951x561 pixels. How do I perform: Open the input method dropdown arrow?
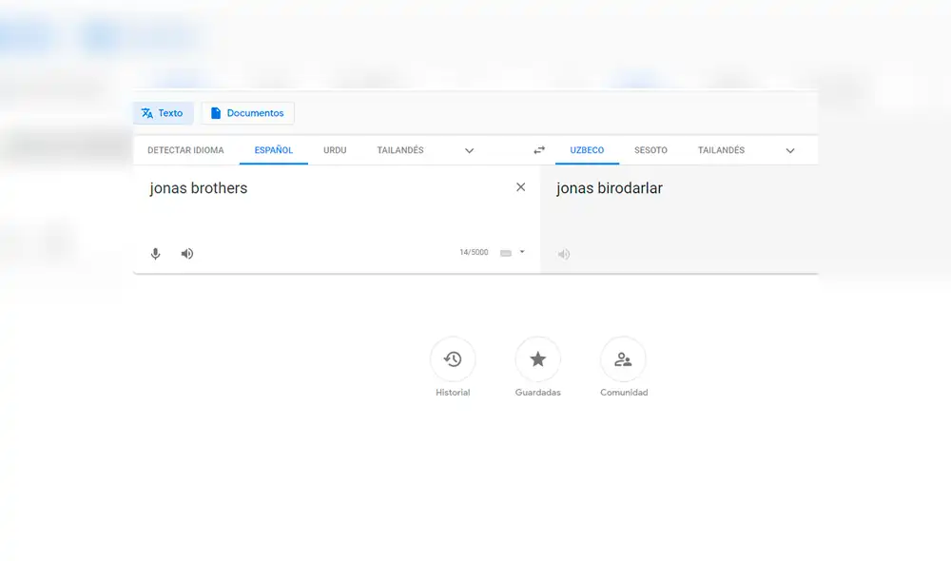[x=521, y=252]
